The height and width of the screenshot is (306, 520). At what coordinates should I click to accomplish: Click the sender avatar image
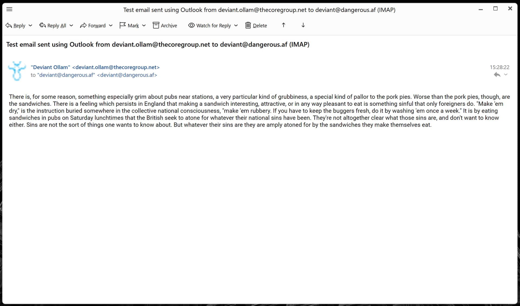[17, 71]
